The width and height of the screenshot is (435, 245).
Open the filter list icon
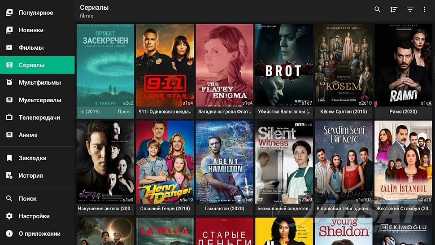pos(410,9)
